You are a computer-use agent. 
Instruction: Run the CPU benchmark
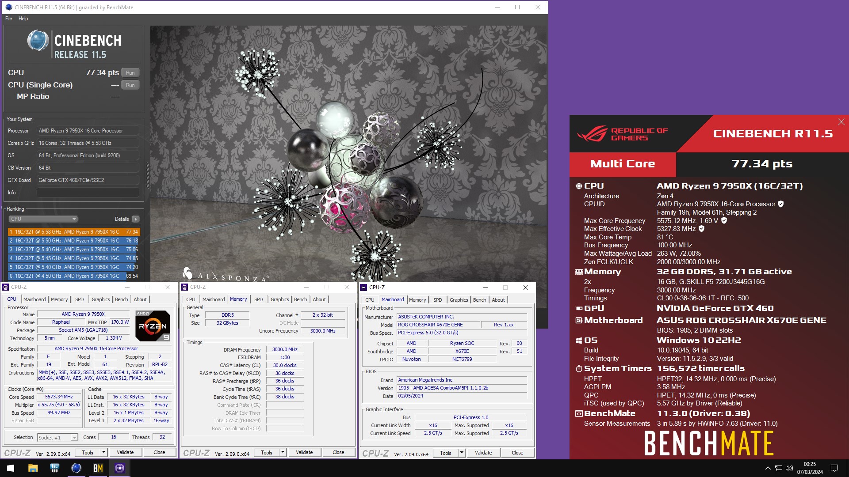click(130, 72)
